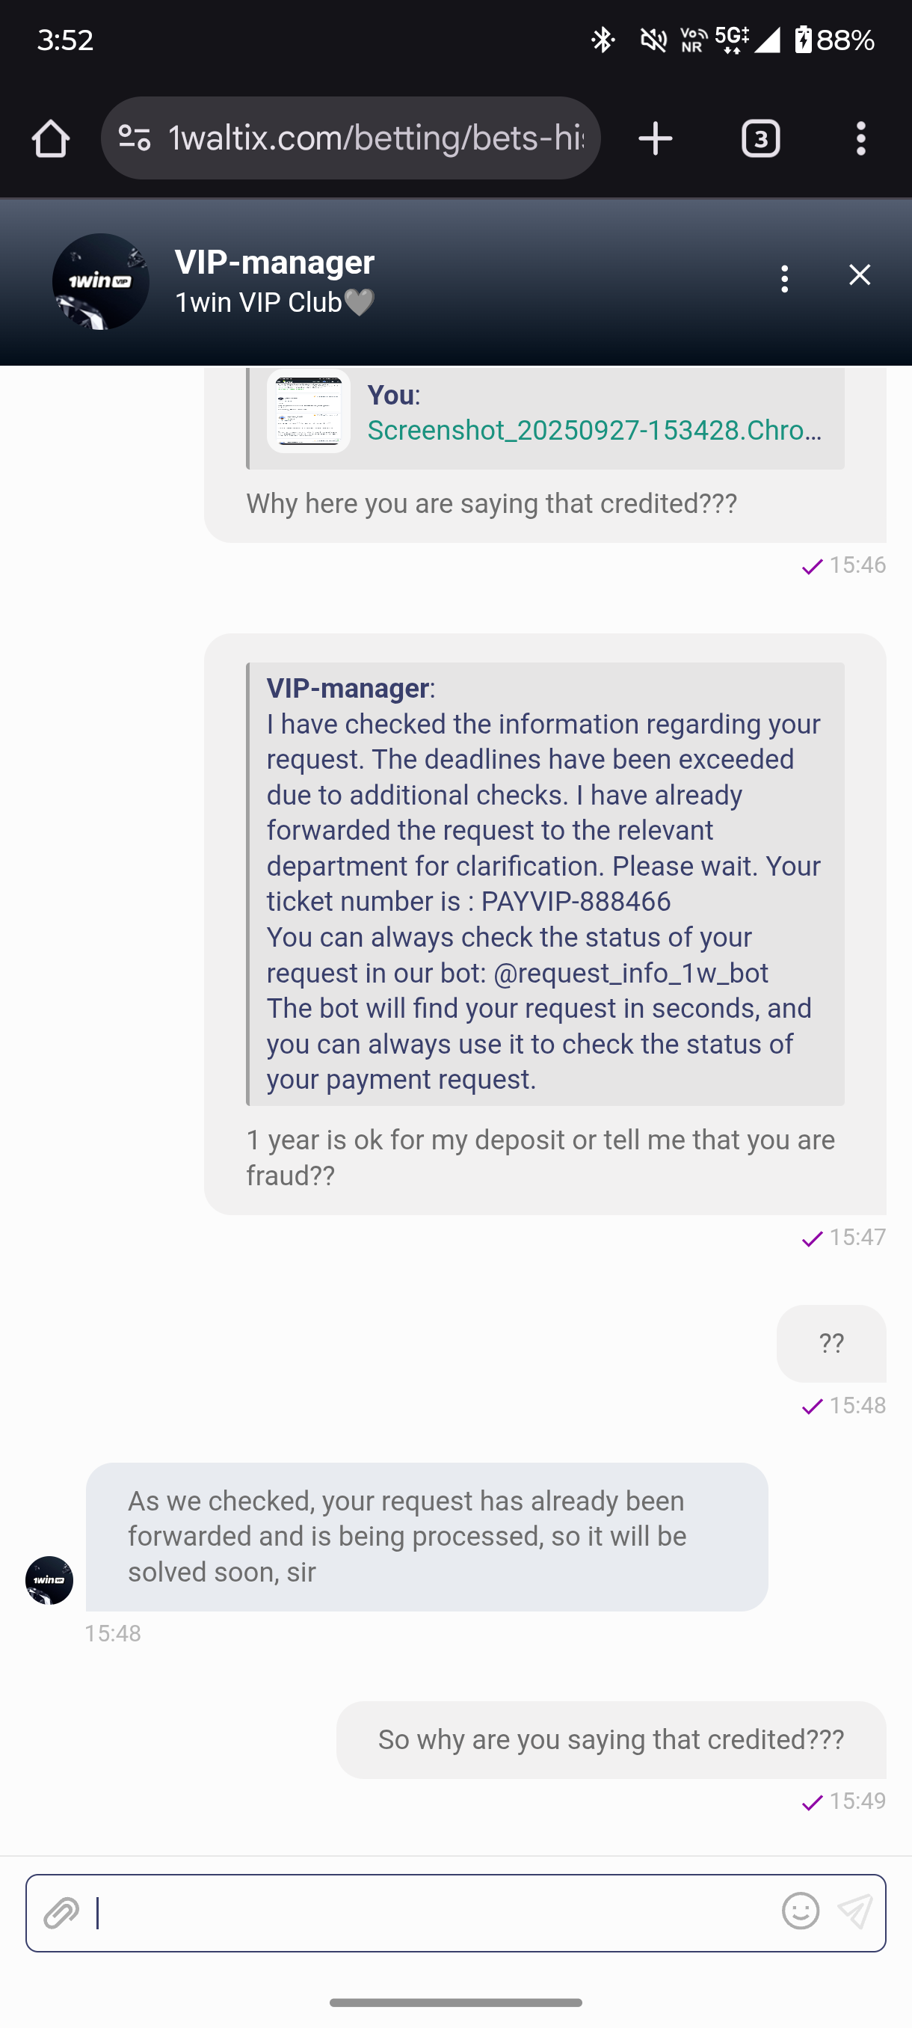Open site info icon in address bar

pyautogui.click(x=135, y=138)
